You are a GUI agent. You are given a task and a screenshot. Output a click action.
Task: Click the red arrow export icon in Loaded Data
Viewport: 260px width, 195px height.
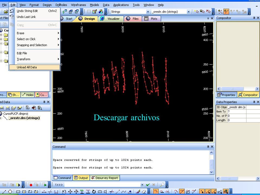tap(34, 108)
